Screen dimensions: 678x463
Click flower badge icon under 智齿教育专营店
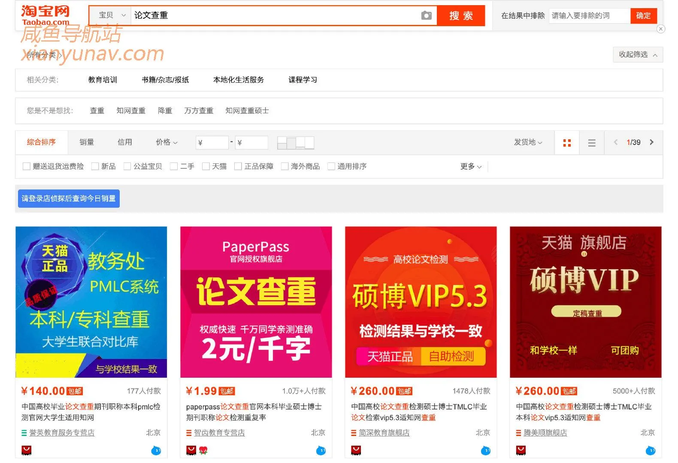[203, 450]
